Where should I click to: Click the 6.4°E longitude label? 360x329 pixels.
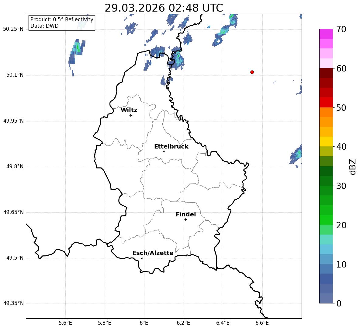(x=223, y=323)
